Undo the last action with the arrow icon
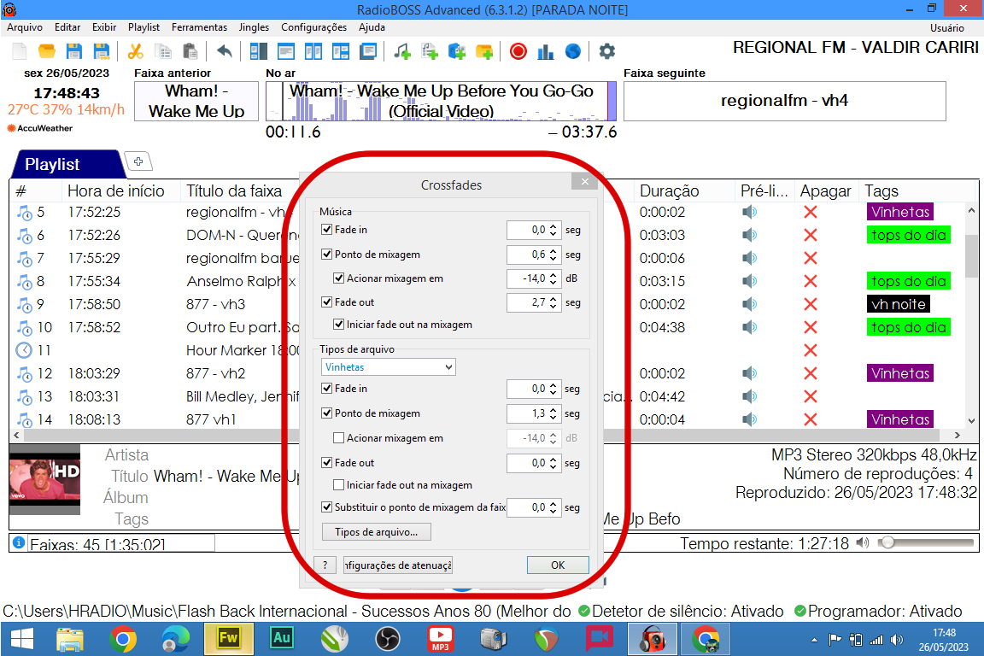 pyautogui.click(x=224, y=51)
